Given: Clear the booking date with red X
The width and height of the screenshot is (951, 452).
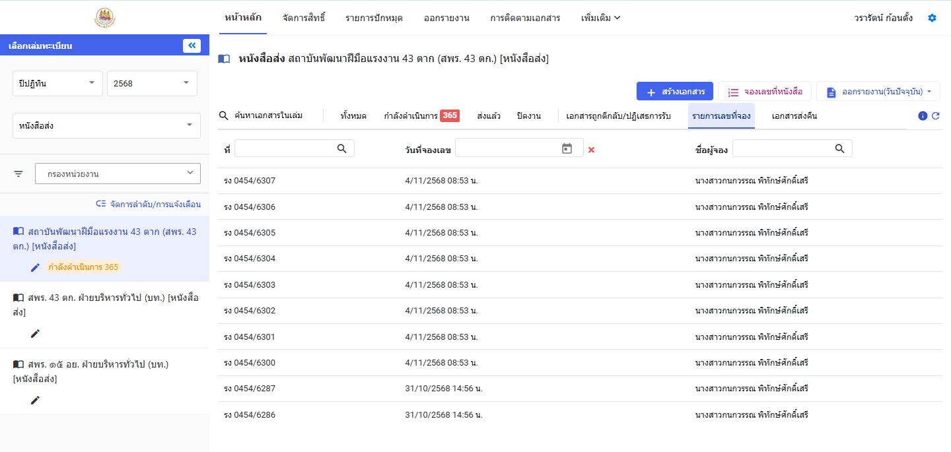Looking at the screenshot, I should 591,150.
